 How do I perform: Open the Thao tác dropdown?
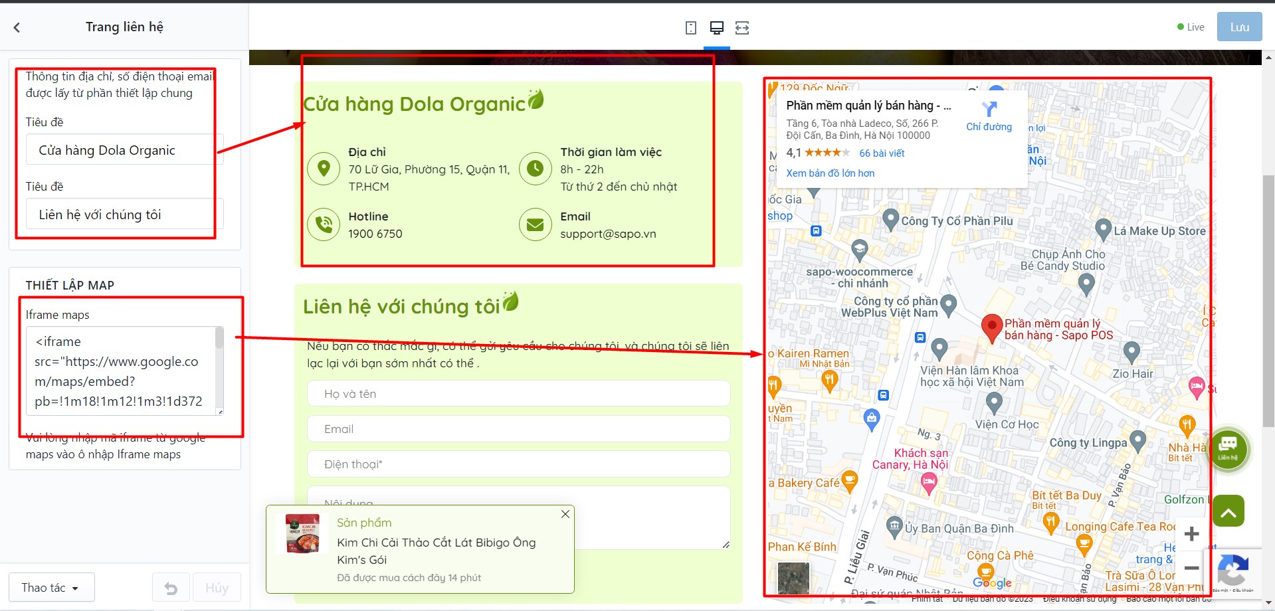coord(51,588)
